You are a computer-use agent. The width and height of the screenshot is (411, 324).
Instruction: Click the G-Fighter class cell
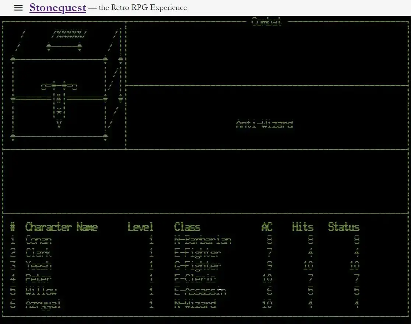(x=197, y=266)
